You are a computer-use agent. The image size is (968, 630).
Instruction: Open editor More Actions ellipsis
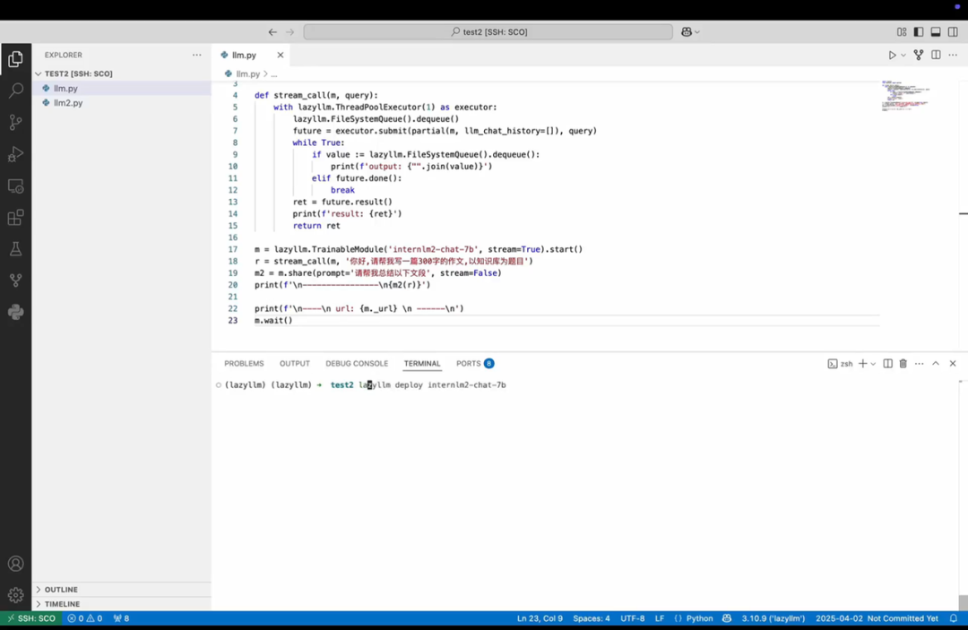[x=953, y=55]
